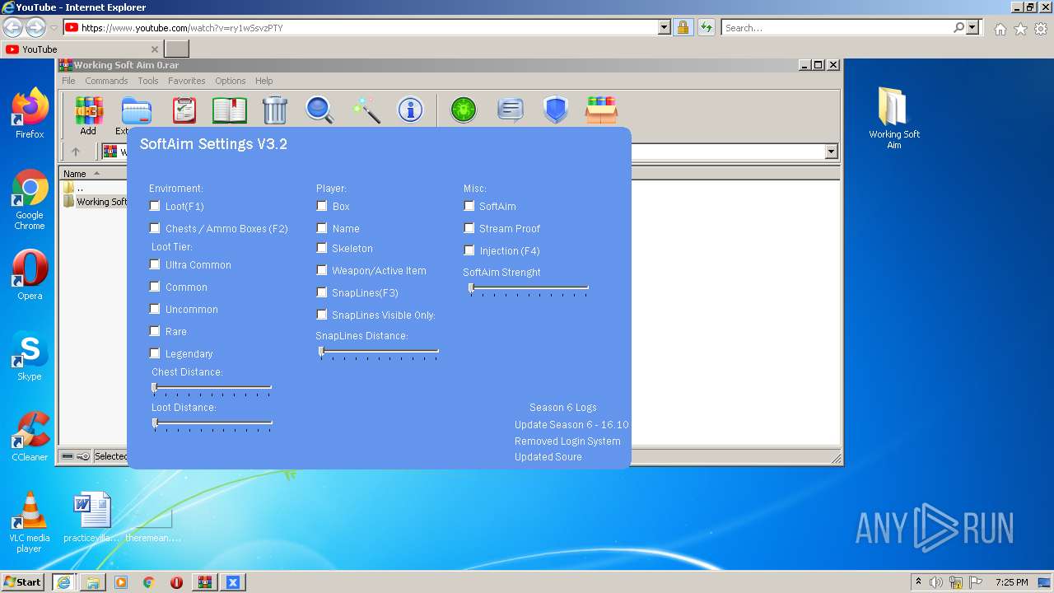Expand the WinRAR path dropdown arrow
This screenshot has width=1054, height=593.
point(831,152)
